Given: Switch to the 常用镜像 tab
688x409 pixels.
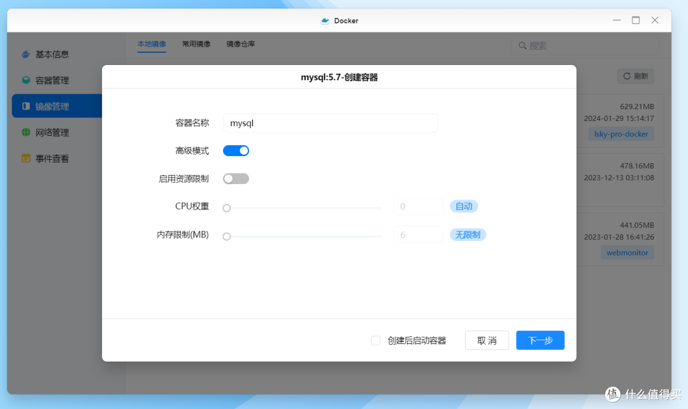Looking at the screenshot, I should click(196, 45).
